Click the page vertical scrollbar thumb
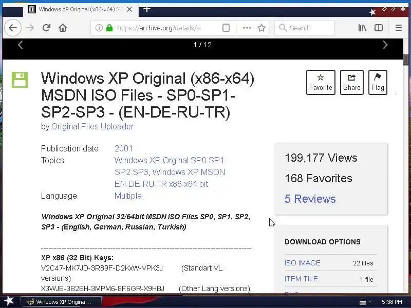The width and height of the screenshot is (411, 308). pos(406,60)
